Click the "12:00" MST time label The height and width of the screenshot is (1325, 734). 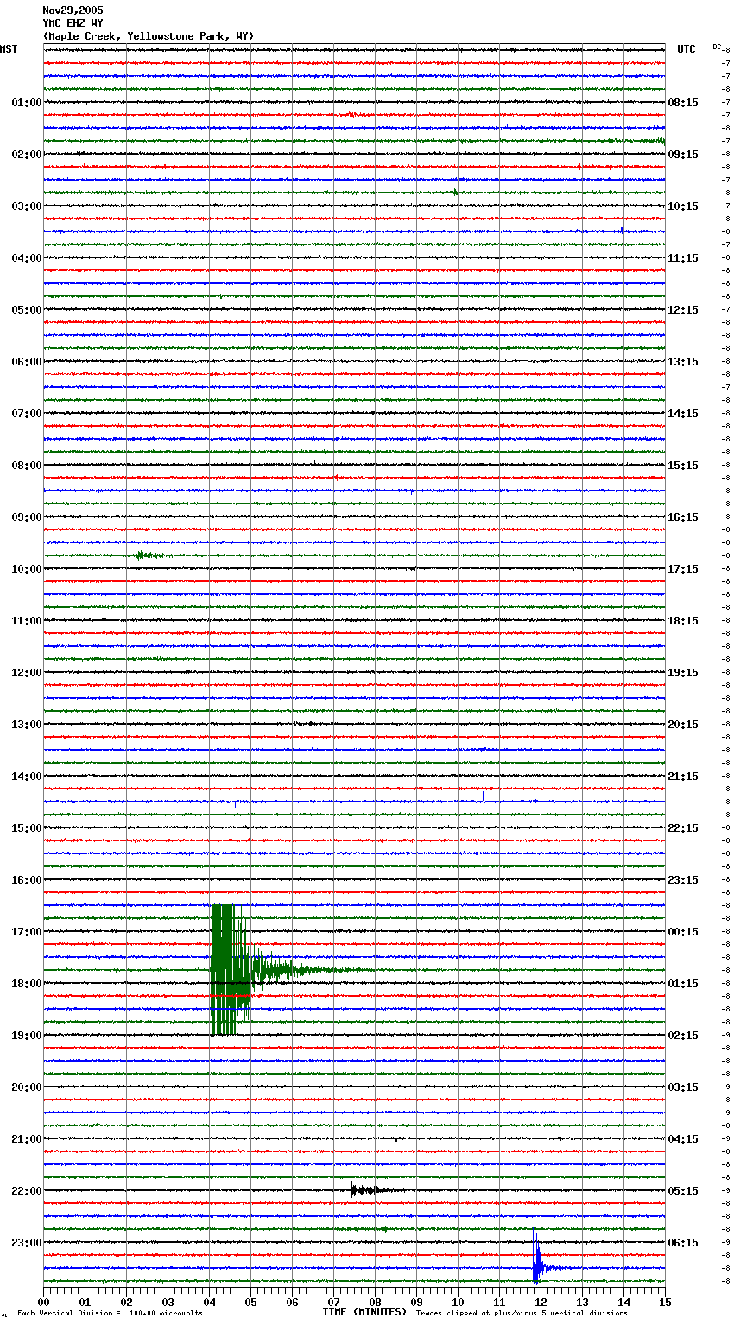click(x=27, y=673)
